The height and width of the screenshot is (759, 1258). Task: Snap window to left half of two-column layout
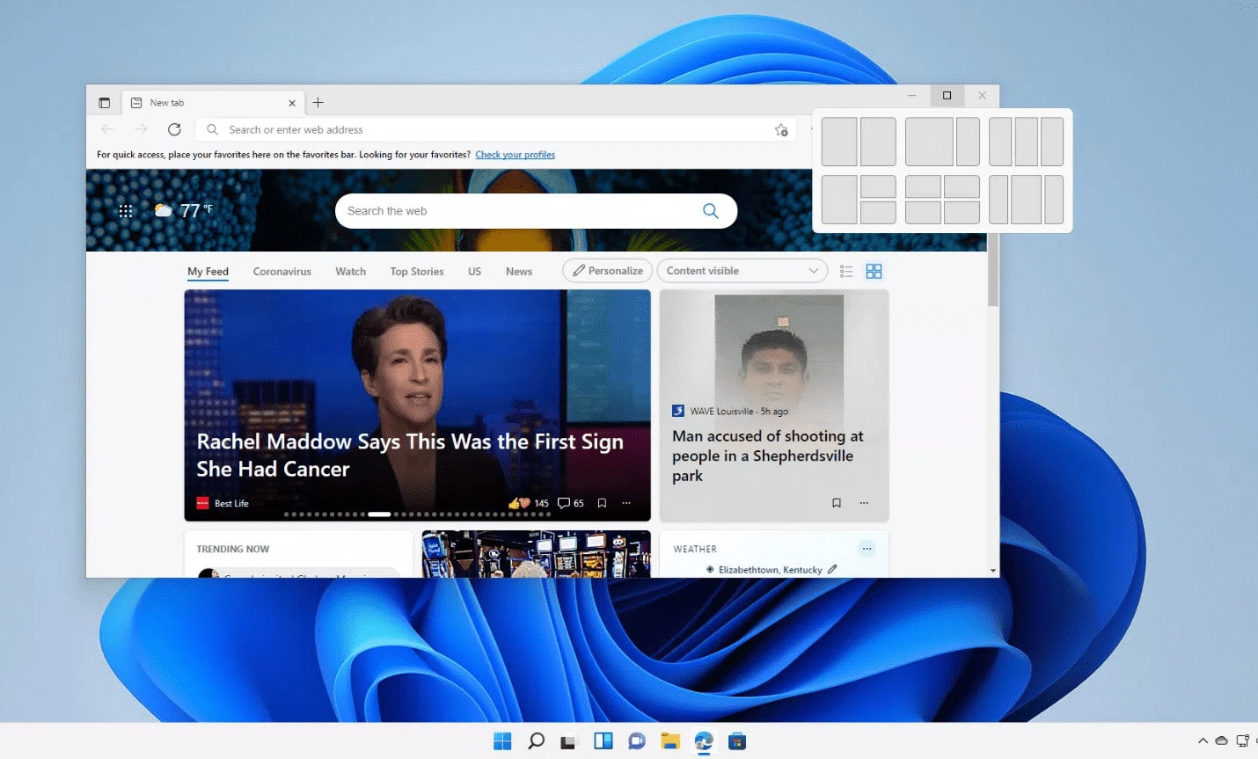(x=839, y=142)
